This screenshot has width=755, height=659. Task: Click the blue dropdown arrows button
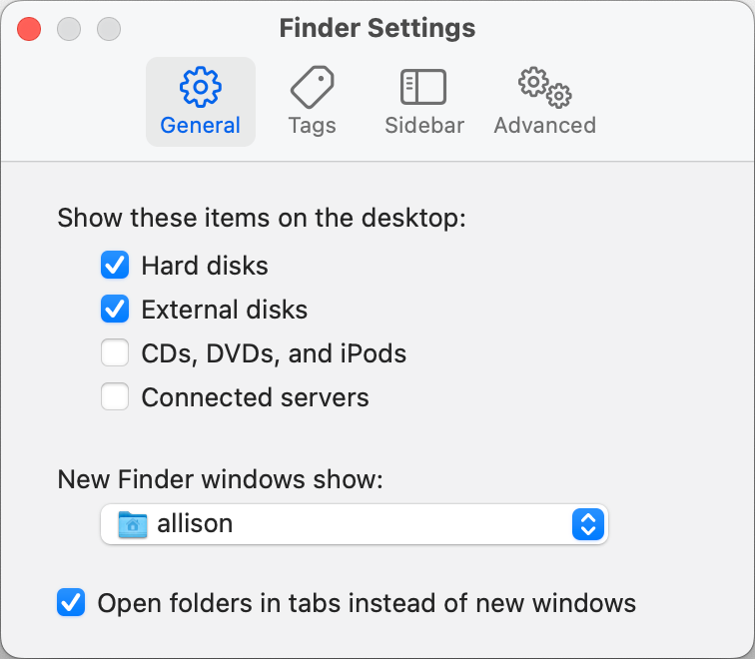pyautogui.click(x=588, y=524)
